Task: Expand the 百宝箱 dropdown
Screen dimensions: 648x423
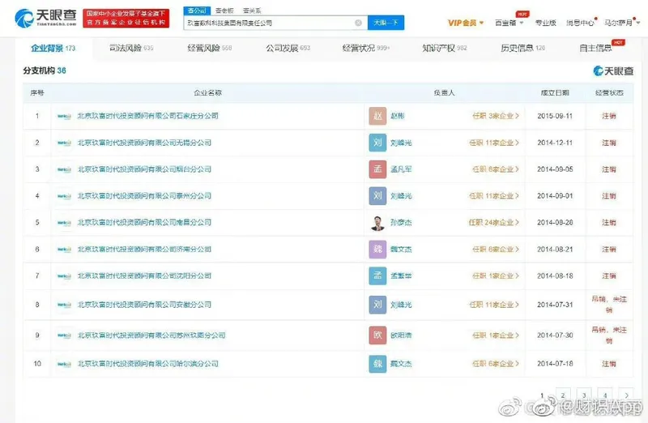Action: pyautogui.click(x=509, y=23)
